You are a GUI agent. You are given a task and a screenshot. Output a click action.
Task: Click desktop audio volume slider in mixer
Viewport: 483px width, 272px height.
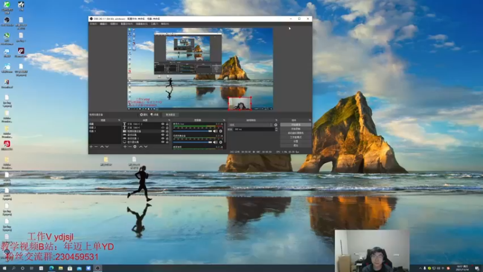click(193, 131)
